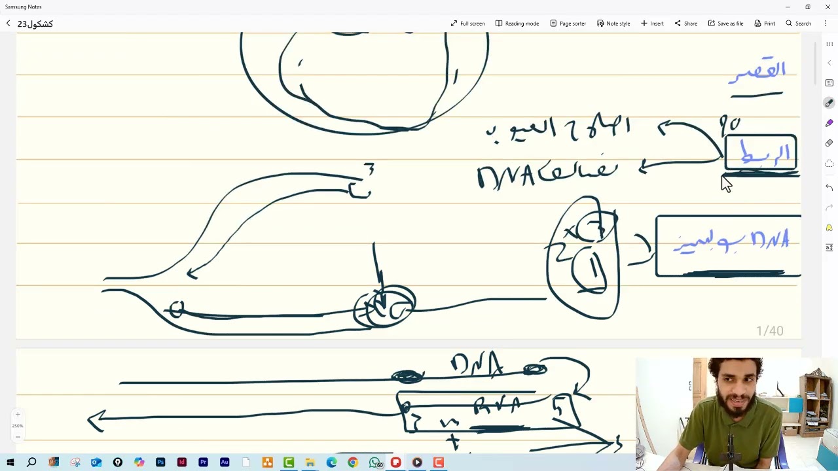
Task: Launch Copilot from the taskbar
Action: tap(139, 462)
